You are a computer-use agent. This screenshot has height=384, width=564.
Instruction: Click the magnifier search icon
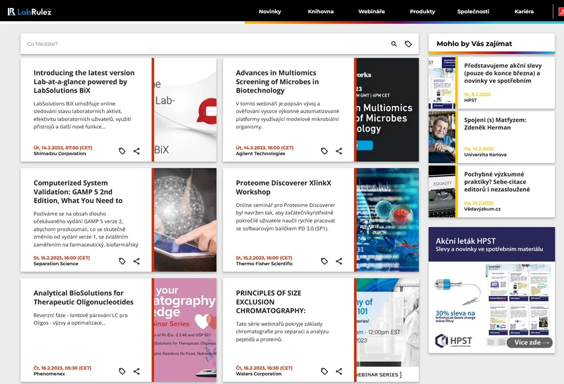point(394,44)
